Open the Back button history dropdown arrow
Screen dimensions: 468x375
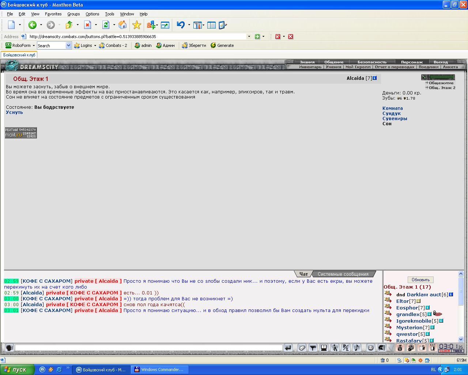[x=41, y=25]
